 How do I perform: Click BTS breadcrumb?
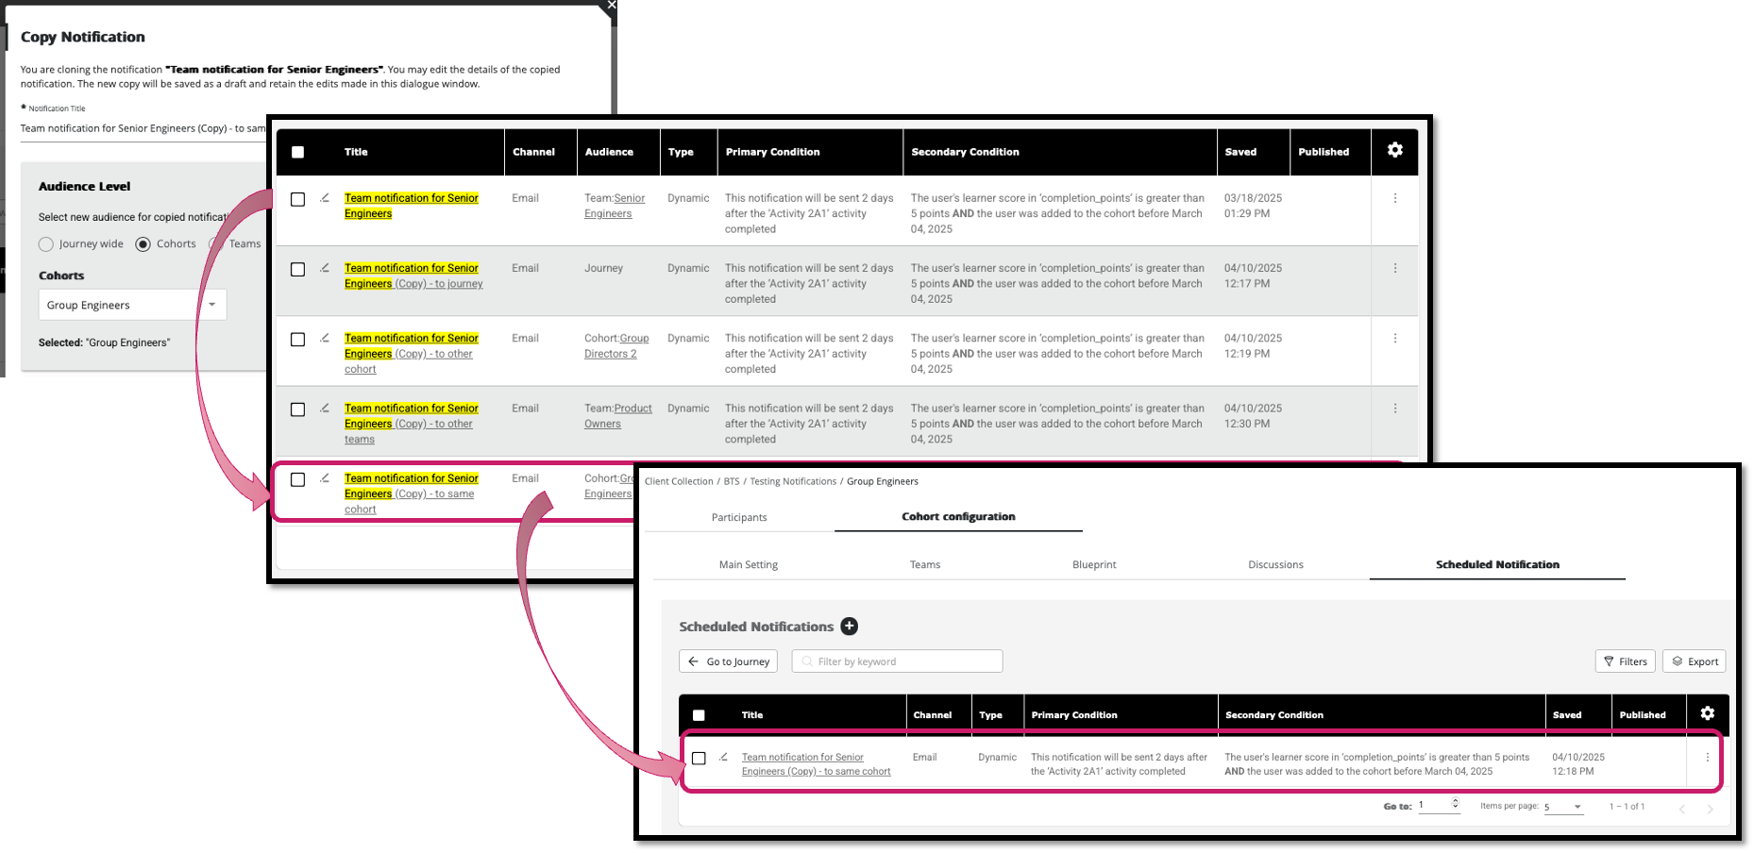coord(732,481)
